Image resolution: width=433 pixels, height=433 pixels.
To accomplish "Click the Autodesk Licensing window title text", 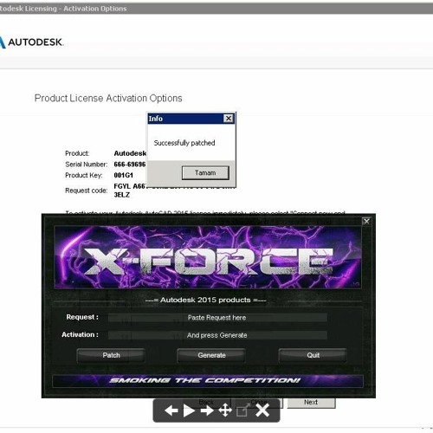I will [63, 9].
